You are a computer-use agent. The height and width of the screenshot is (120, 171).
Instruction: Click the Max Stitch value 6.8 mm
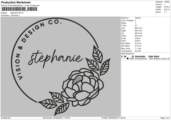click(138, 43)
